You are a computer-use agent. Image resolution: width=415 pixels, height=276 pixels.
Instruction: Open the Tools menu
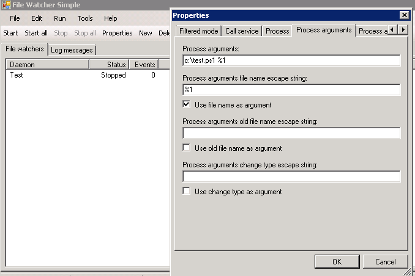tap(85, 18)
